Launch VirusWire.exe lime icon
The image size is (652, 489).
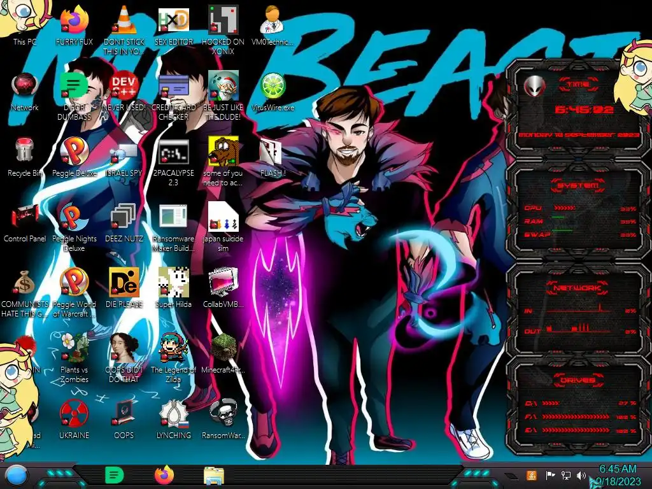273,90
